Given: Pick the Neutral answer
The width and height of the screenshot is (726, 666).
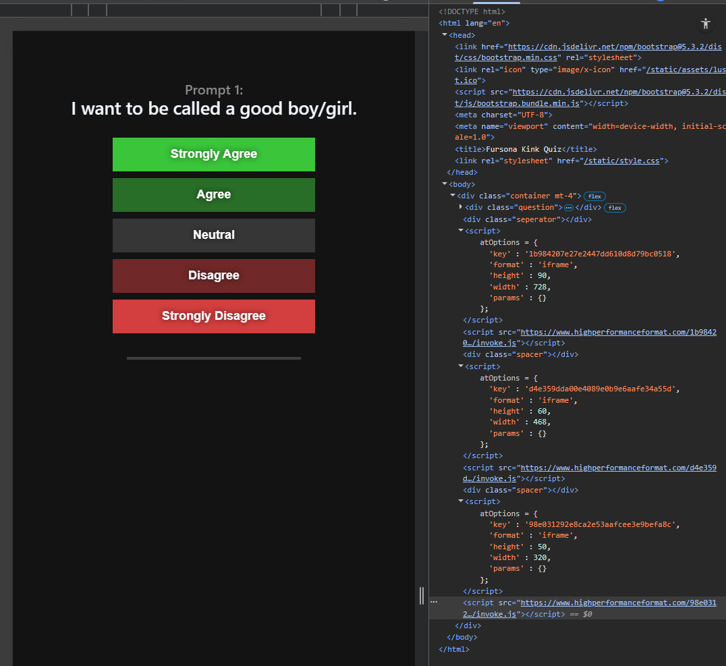Looking at the screenshot, I should 213,235.
